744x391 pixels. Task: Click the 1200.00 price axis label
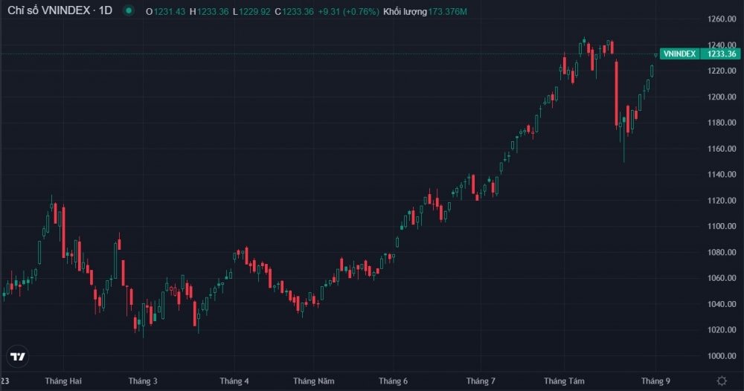(722, 97)
